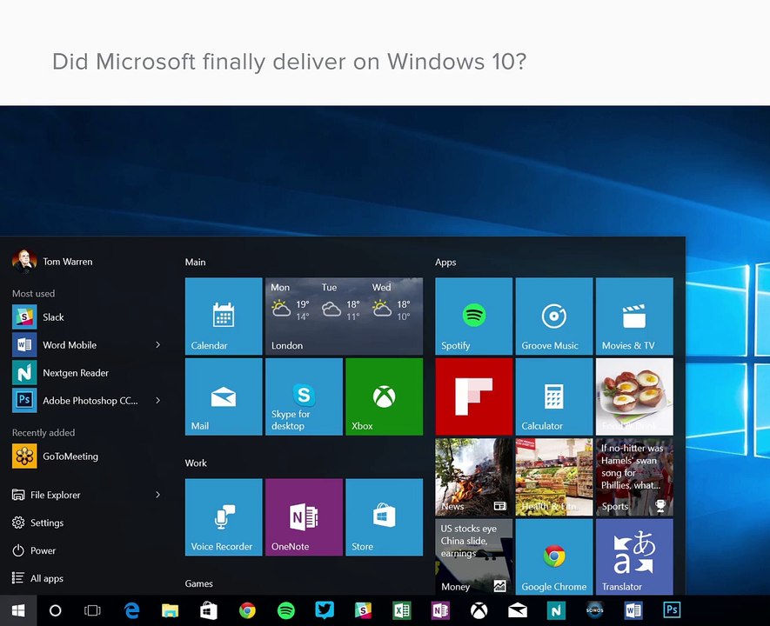770x626 pixels.
Task: Open Sonos from taskbar
Action: click(x=595, y=610)
